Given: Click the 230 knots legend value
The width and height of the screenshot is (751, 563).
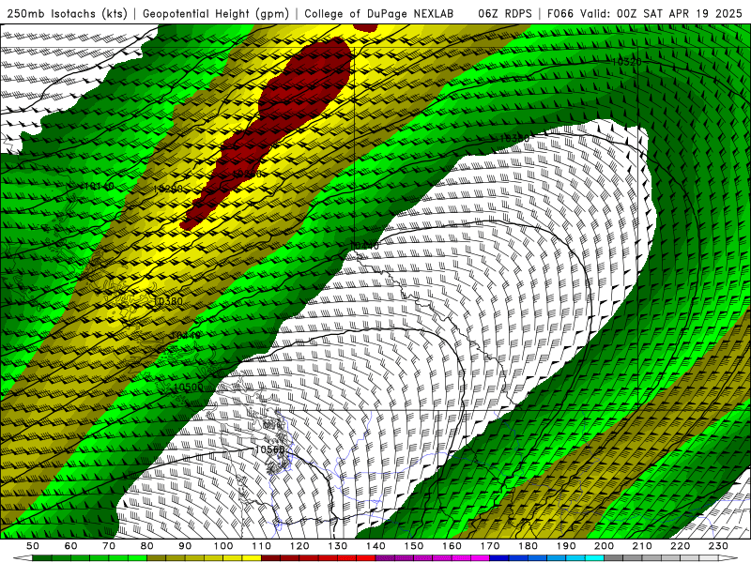Looking at the screenshot, I should [718, 546].
